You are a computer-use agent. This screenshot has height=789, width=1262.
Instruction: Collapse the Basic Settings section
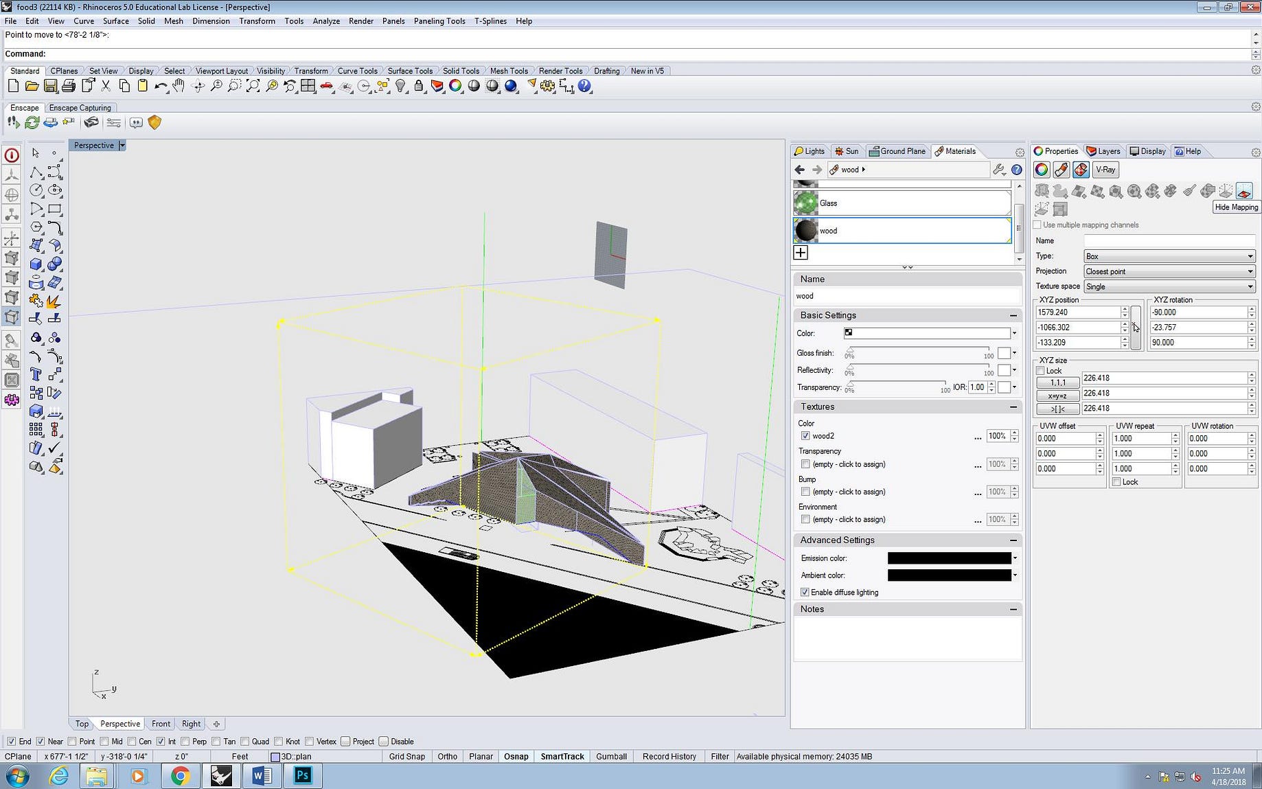(x=1013, y=315)
